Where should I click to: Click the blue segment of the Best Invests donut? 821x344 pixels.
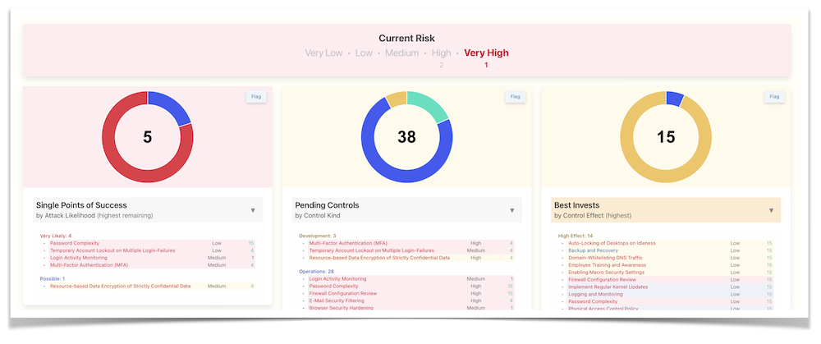[675, 98]
